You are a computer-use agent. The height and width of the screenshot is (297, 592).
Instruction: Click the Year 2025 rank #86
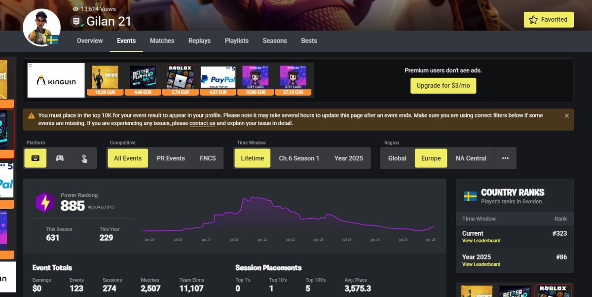point(562,257)
